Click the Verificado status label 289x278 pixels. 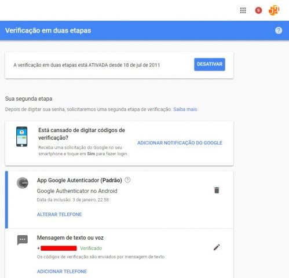[91, 248]
